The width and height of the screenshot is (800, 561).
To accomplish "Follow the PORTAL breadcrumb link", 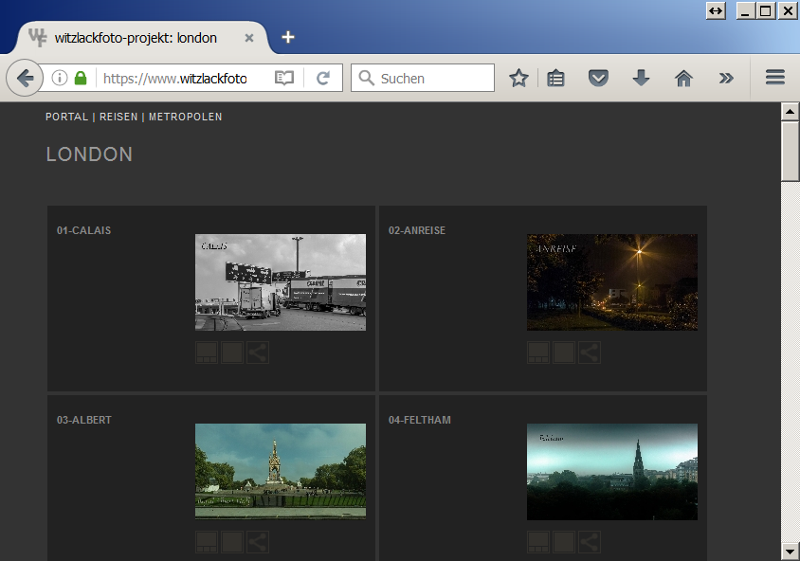I will click(x=66, y=117).
